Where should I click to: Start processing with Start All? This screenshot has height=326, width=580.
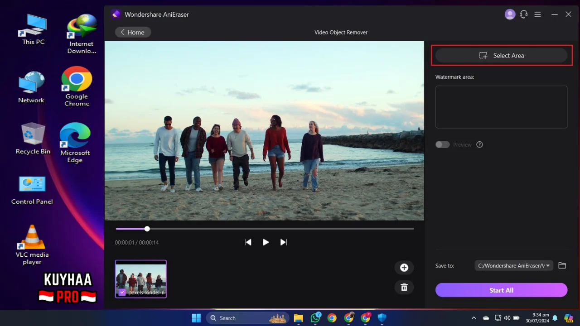pos(501,290)
